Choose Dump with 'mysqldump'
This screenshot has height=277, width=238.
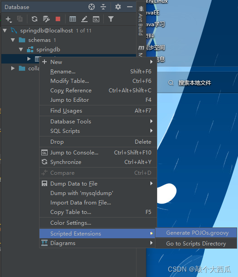click(x=98, y=193)
